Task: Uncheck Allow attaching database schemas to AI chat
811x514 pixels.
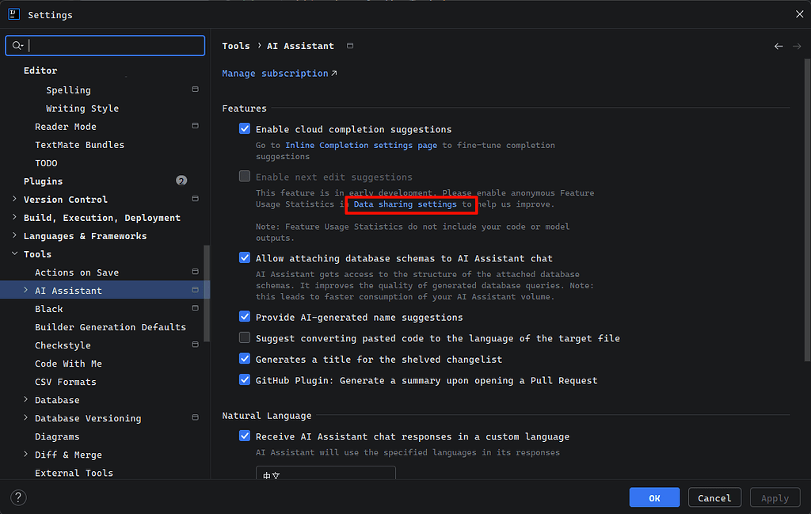Action: pos(245,257)
